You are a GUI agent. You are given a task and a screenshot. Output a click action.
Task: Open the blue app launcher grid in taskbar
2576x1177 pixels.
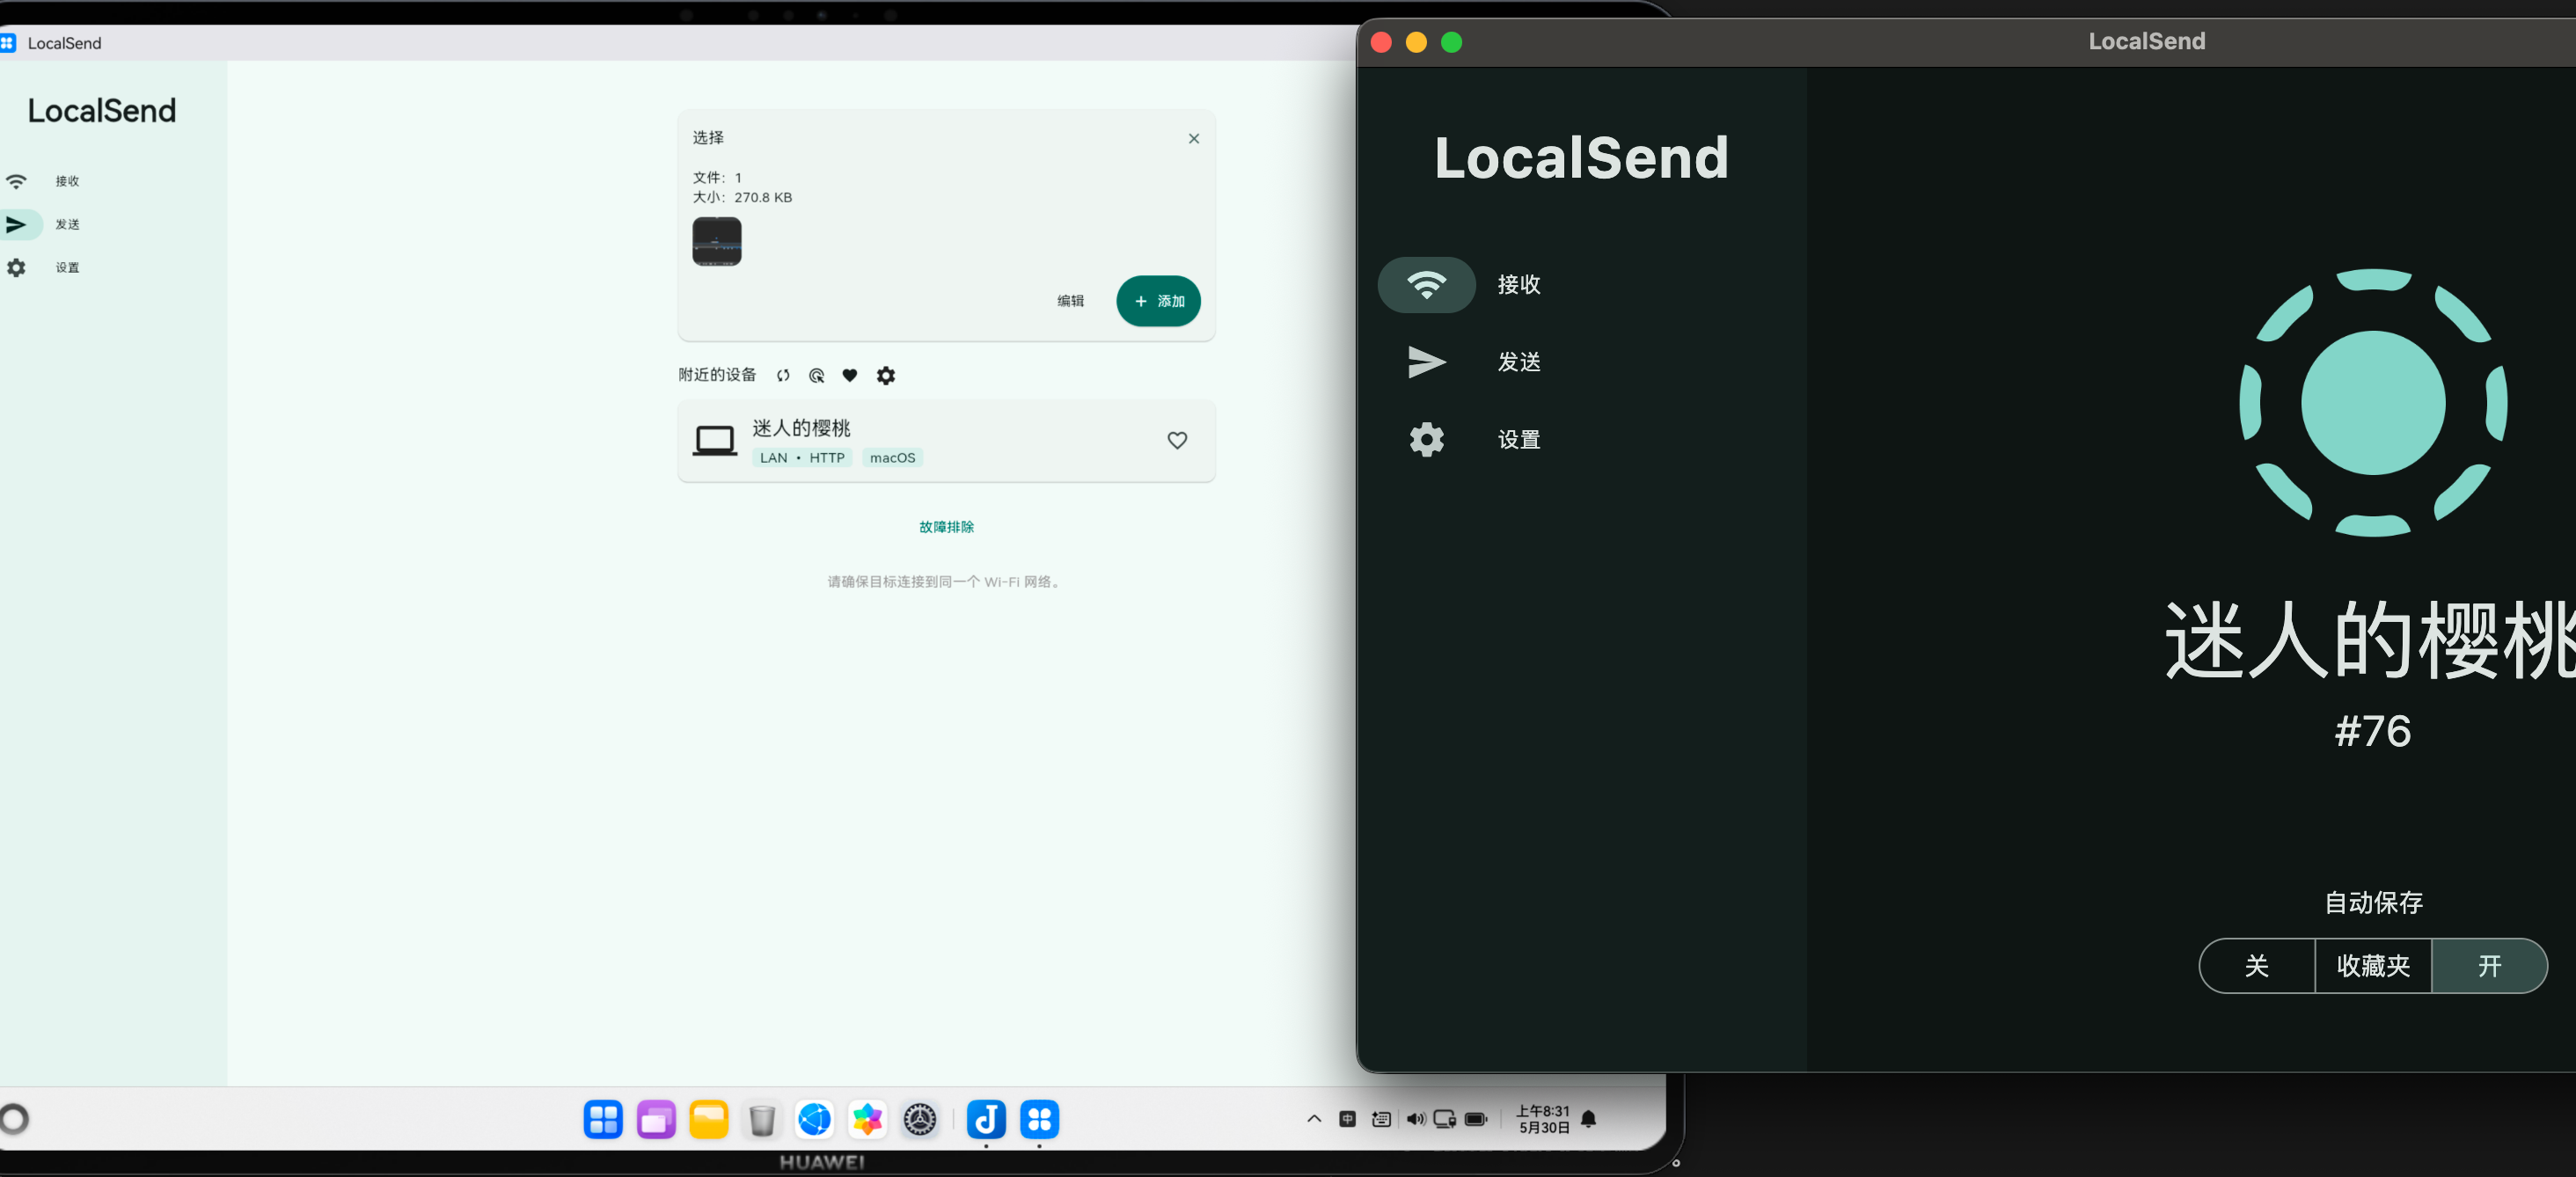(x=603, y=1120)
